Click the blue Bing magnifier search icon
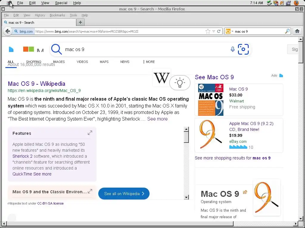 point(56,49)
